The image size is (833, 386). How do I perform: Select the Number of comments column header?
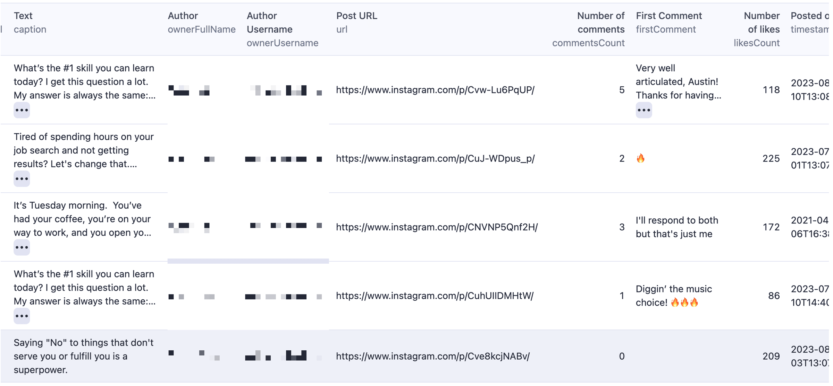point(588,29)
